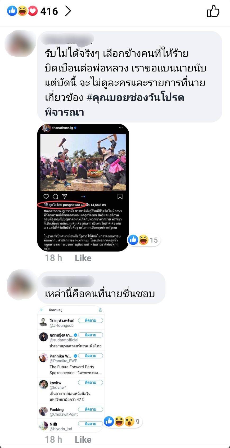Image resolution: width=230 pixels, height=448 pixels.
Task: Tap the comment bubble icon in the Instagram post
Action: point(55,196)
